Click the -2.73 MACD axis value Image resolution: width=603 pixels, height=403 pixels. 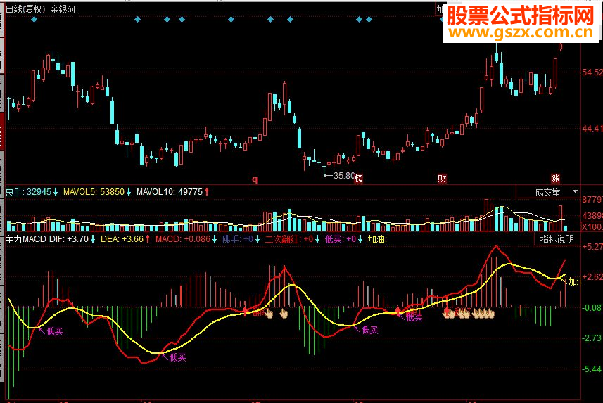[x=592, y=338]
